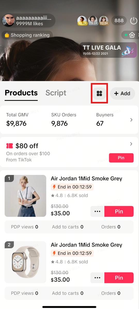Tap the red coupon ticket icon

[x=10, y=146]
